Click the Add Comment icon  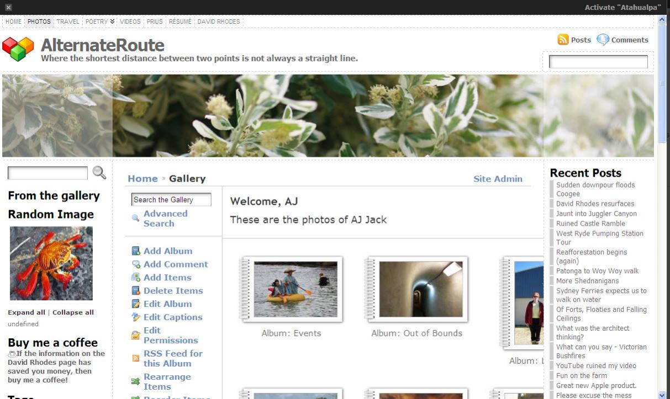[136, 264]
